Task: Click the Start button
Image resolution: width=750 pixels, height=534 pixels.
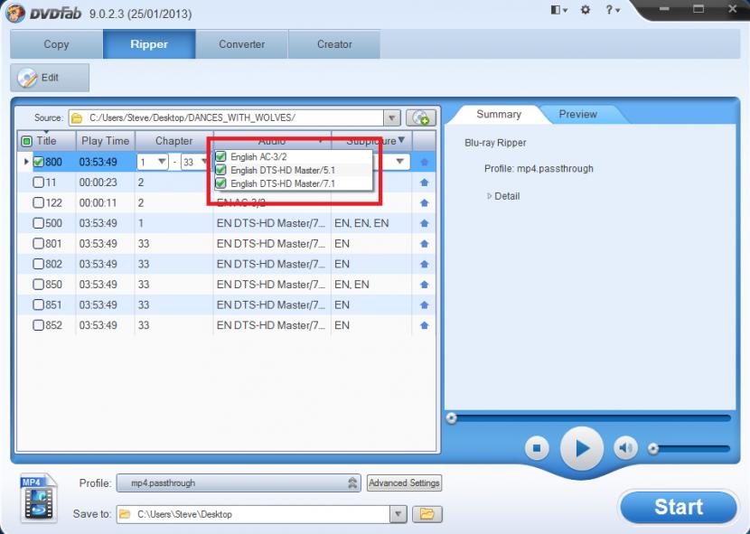Action: point(678,507)
